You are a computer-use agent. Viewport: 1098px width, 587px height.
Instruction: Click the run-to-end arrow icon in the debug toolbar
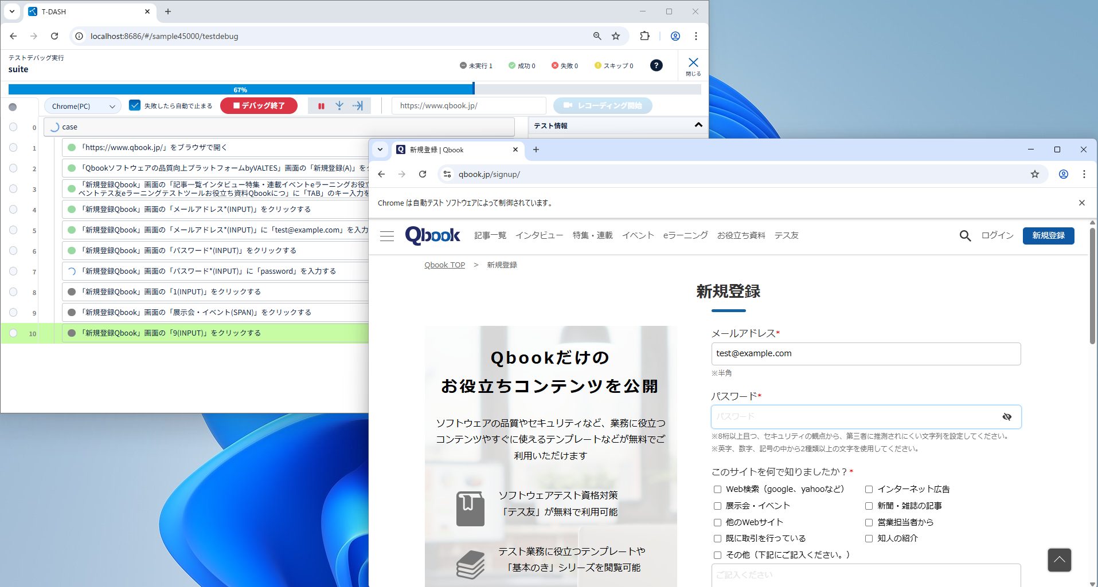tap(358, 106)
